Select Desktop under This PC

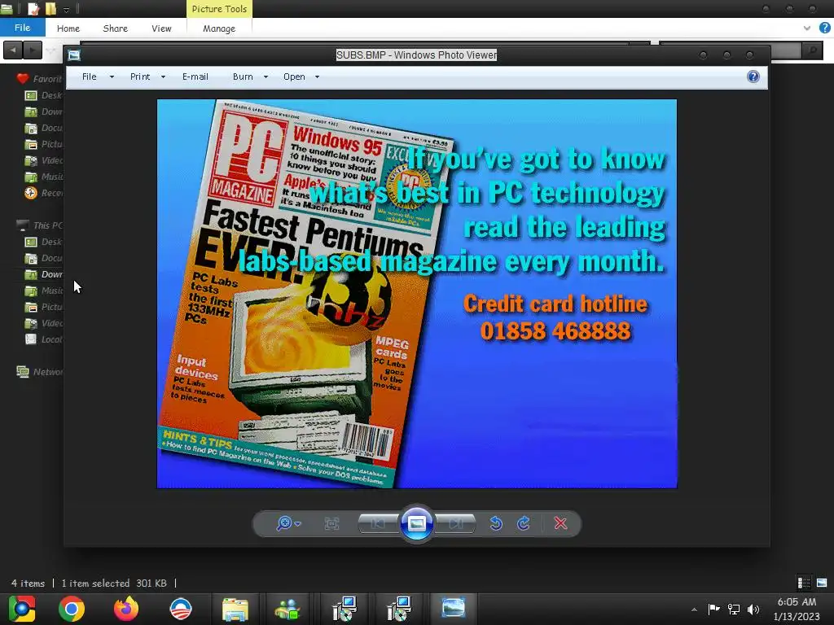[44, 242]
